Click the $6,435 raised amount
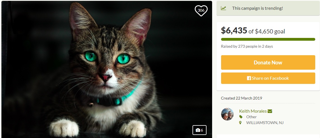This screenshot has height=138, width=320. click(x=234, y=30)
